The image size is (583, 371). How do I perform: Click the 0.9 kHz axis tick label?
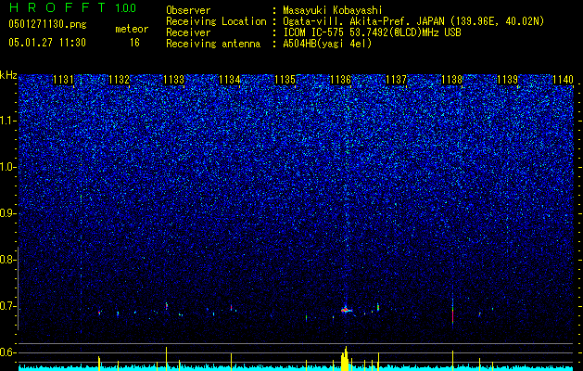pos(8,213)
